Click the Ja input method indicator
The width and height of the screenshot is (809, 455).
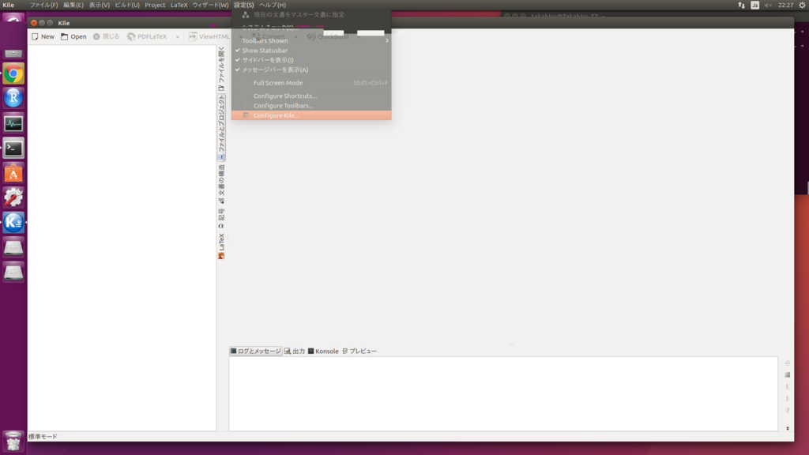(754, 5)
